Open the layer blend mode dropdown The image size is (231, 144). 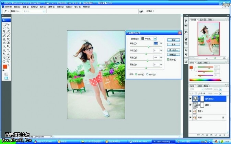click(x=196, y=89)
